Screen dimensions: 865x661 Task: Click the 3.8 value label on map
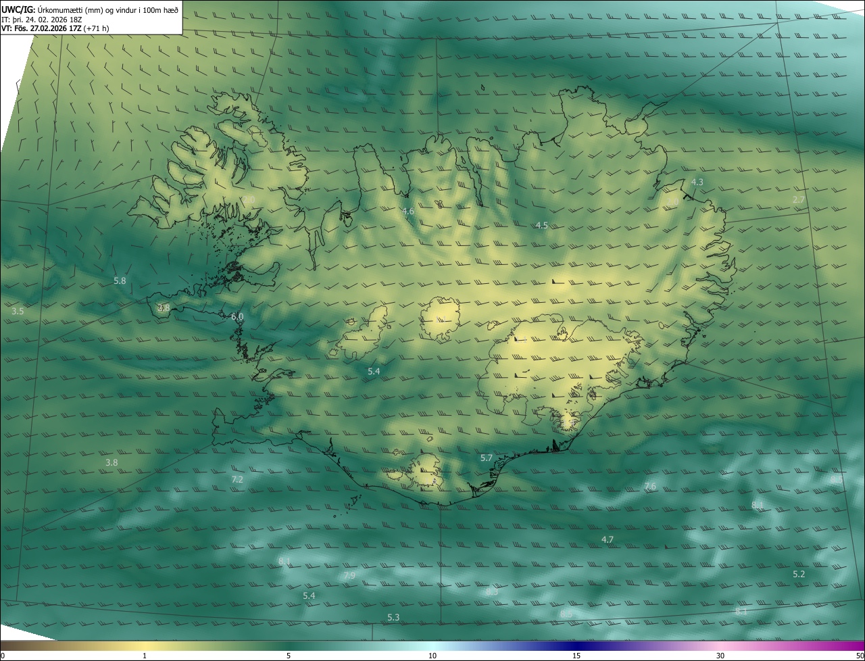112,463
